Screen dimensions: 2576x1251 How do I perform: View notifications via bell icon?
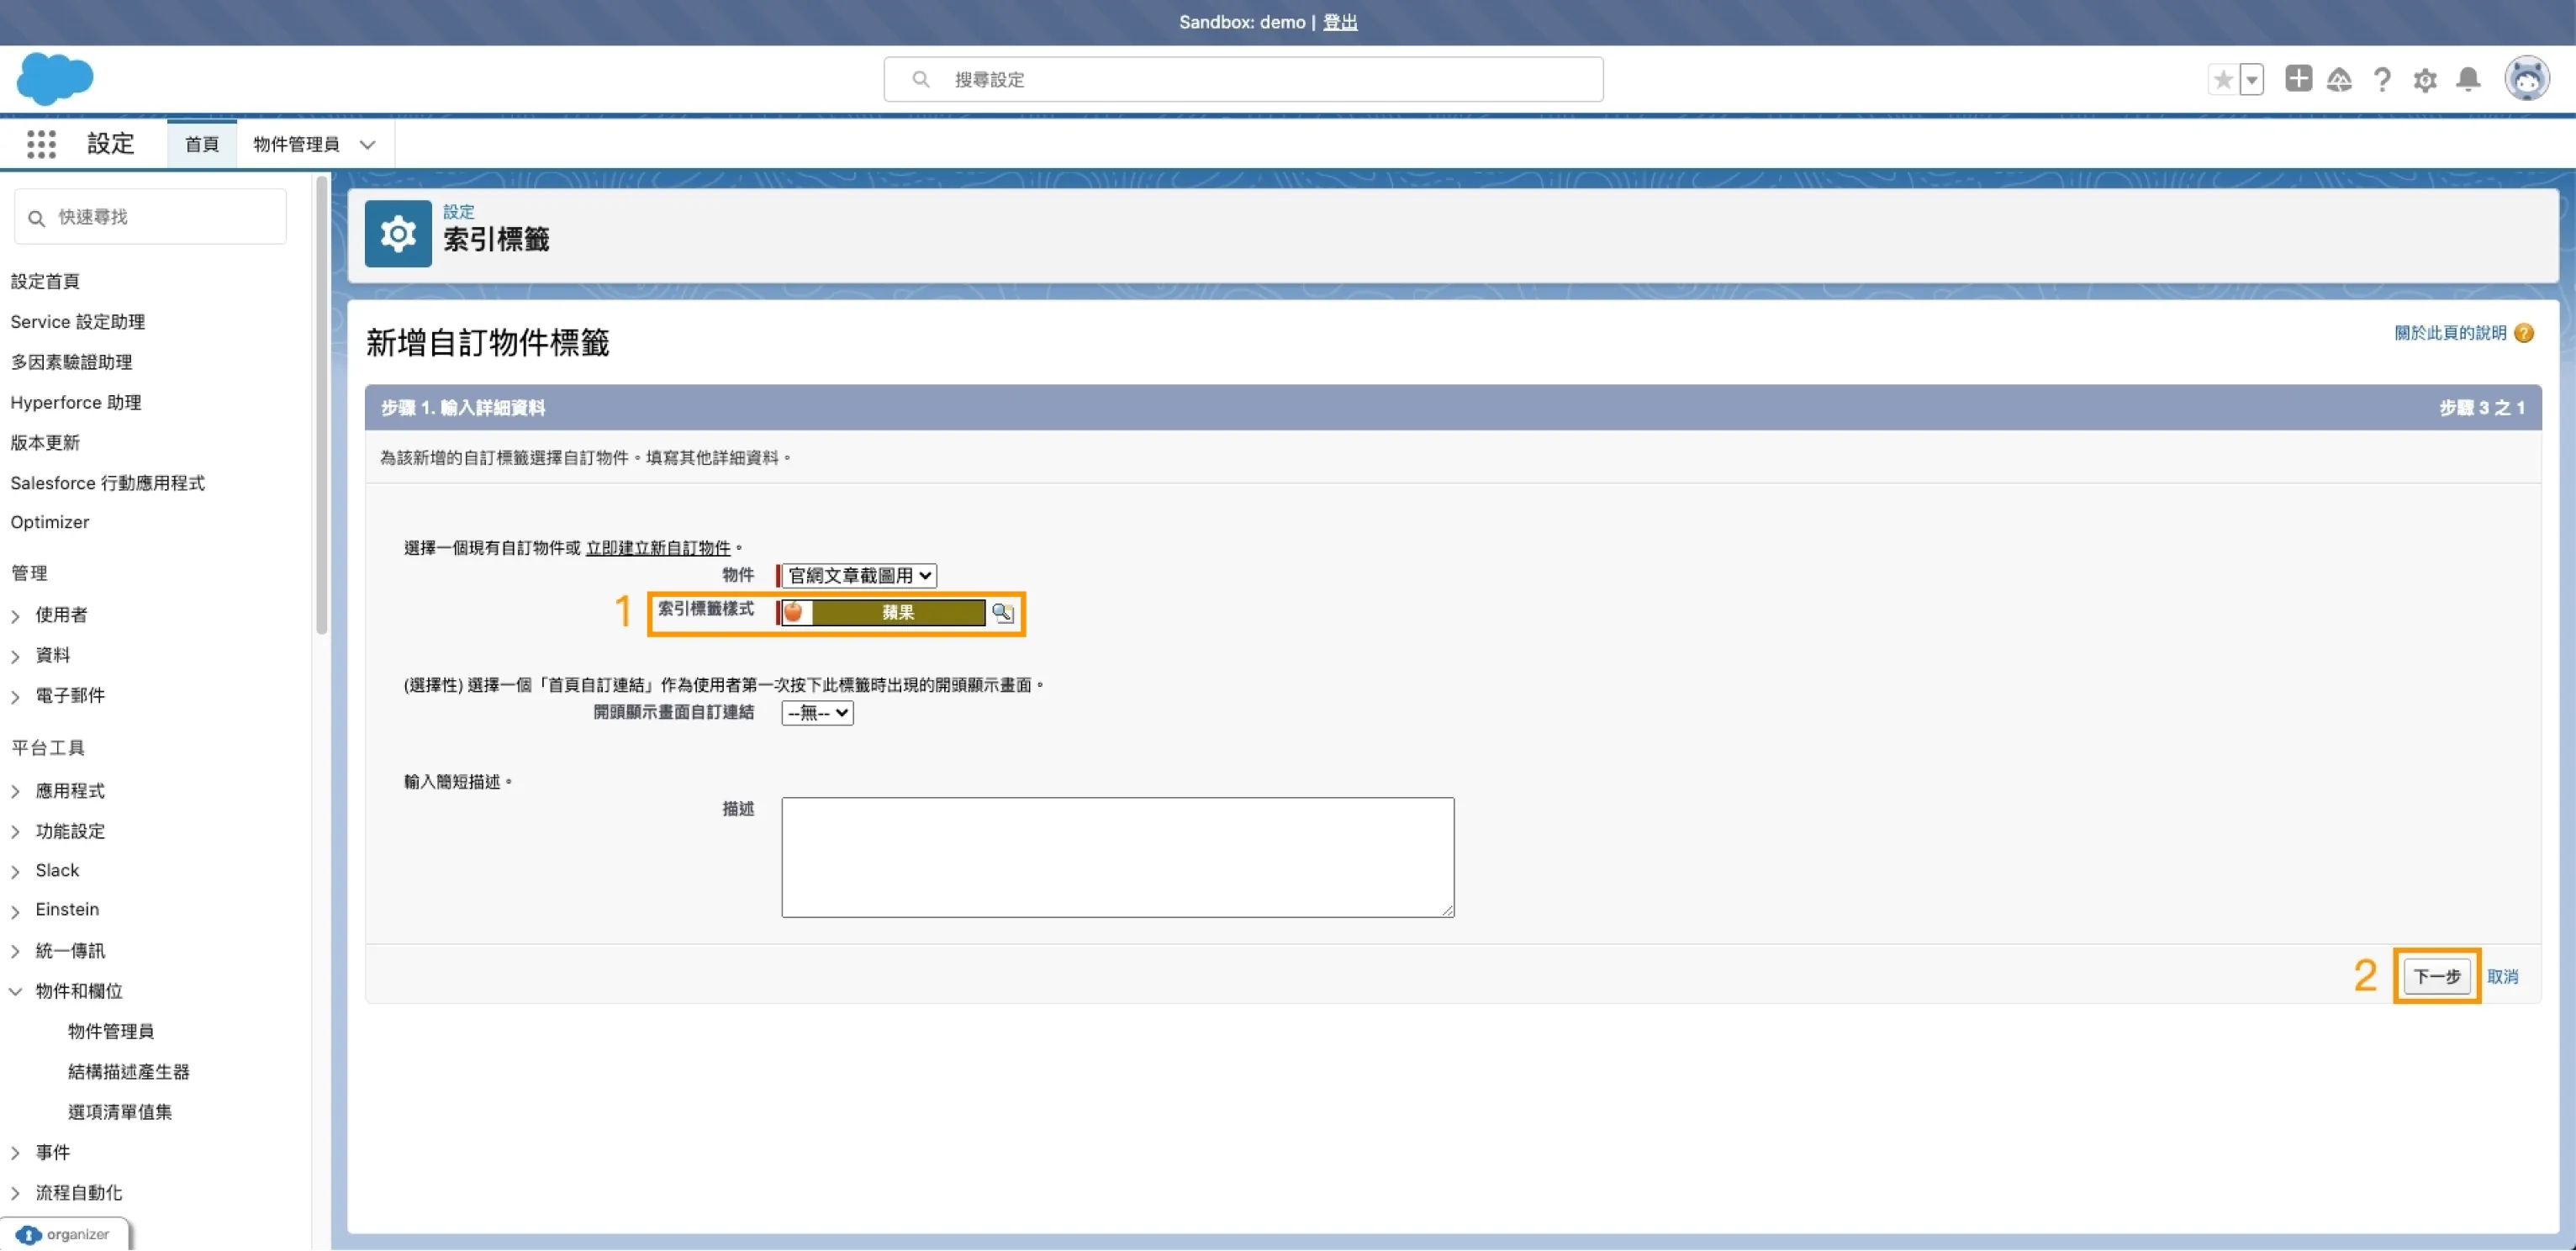tap(2468, 79)
